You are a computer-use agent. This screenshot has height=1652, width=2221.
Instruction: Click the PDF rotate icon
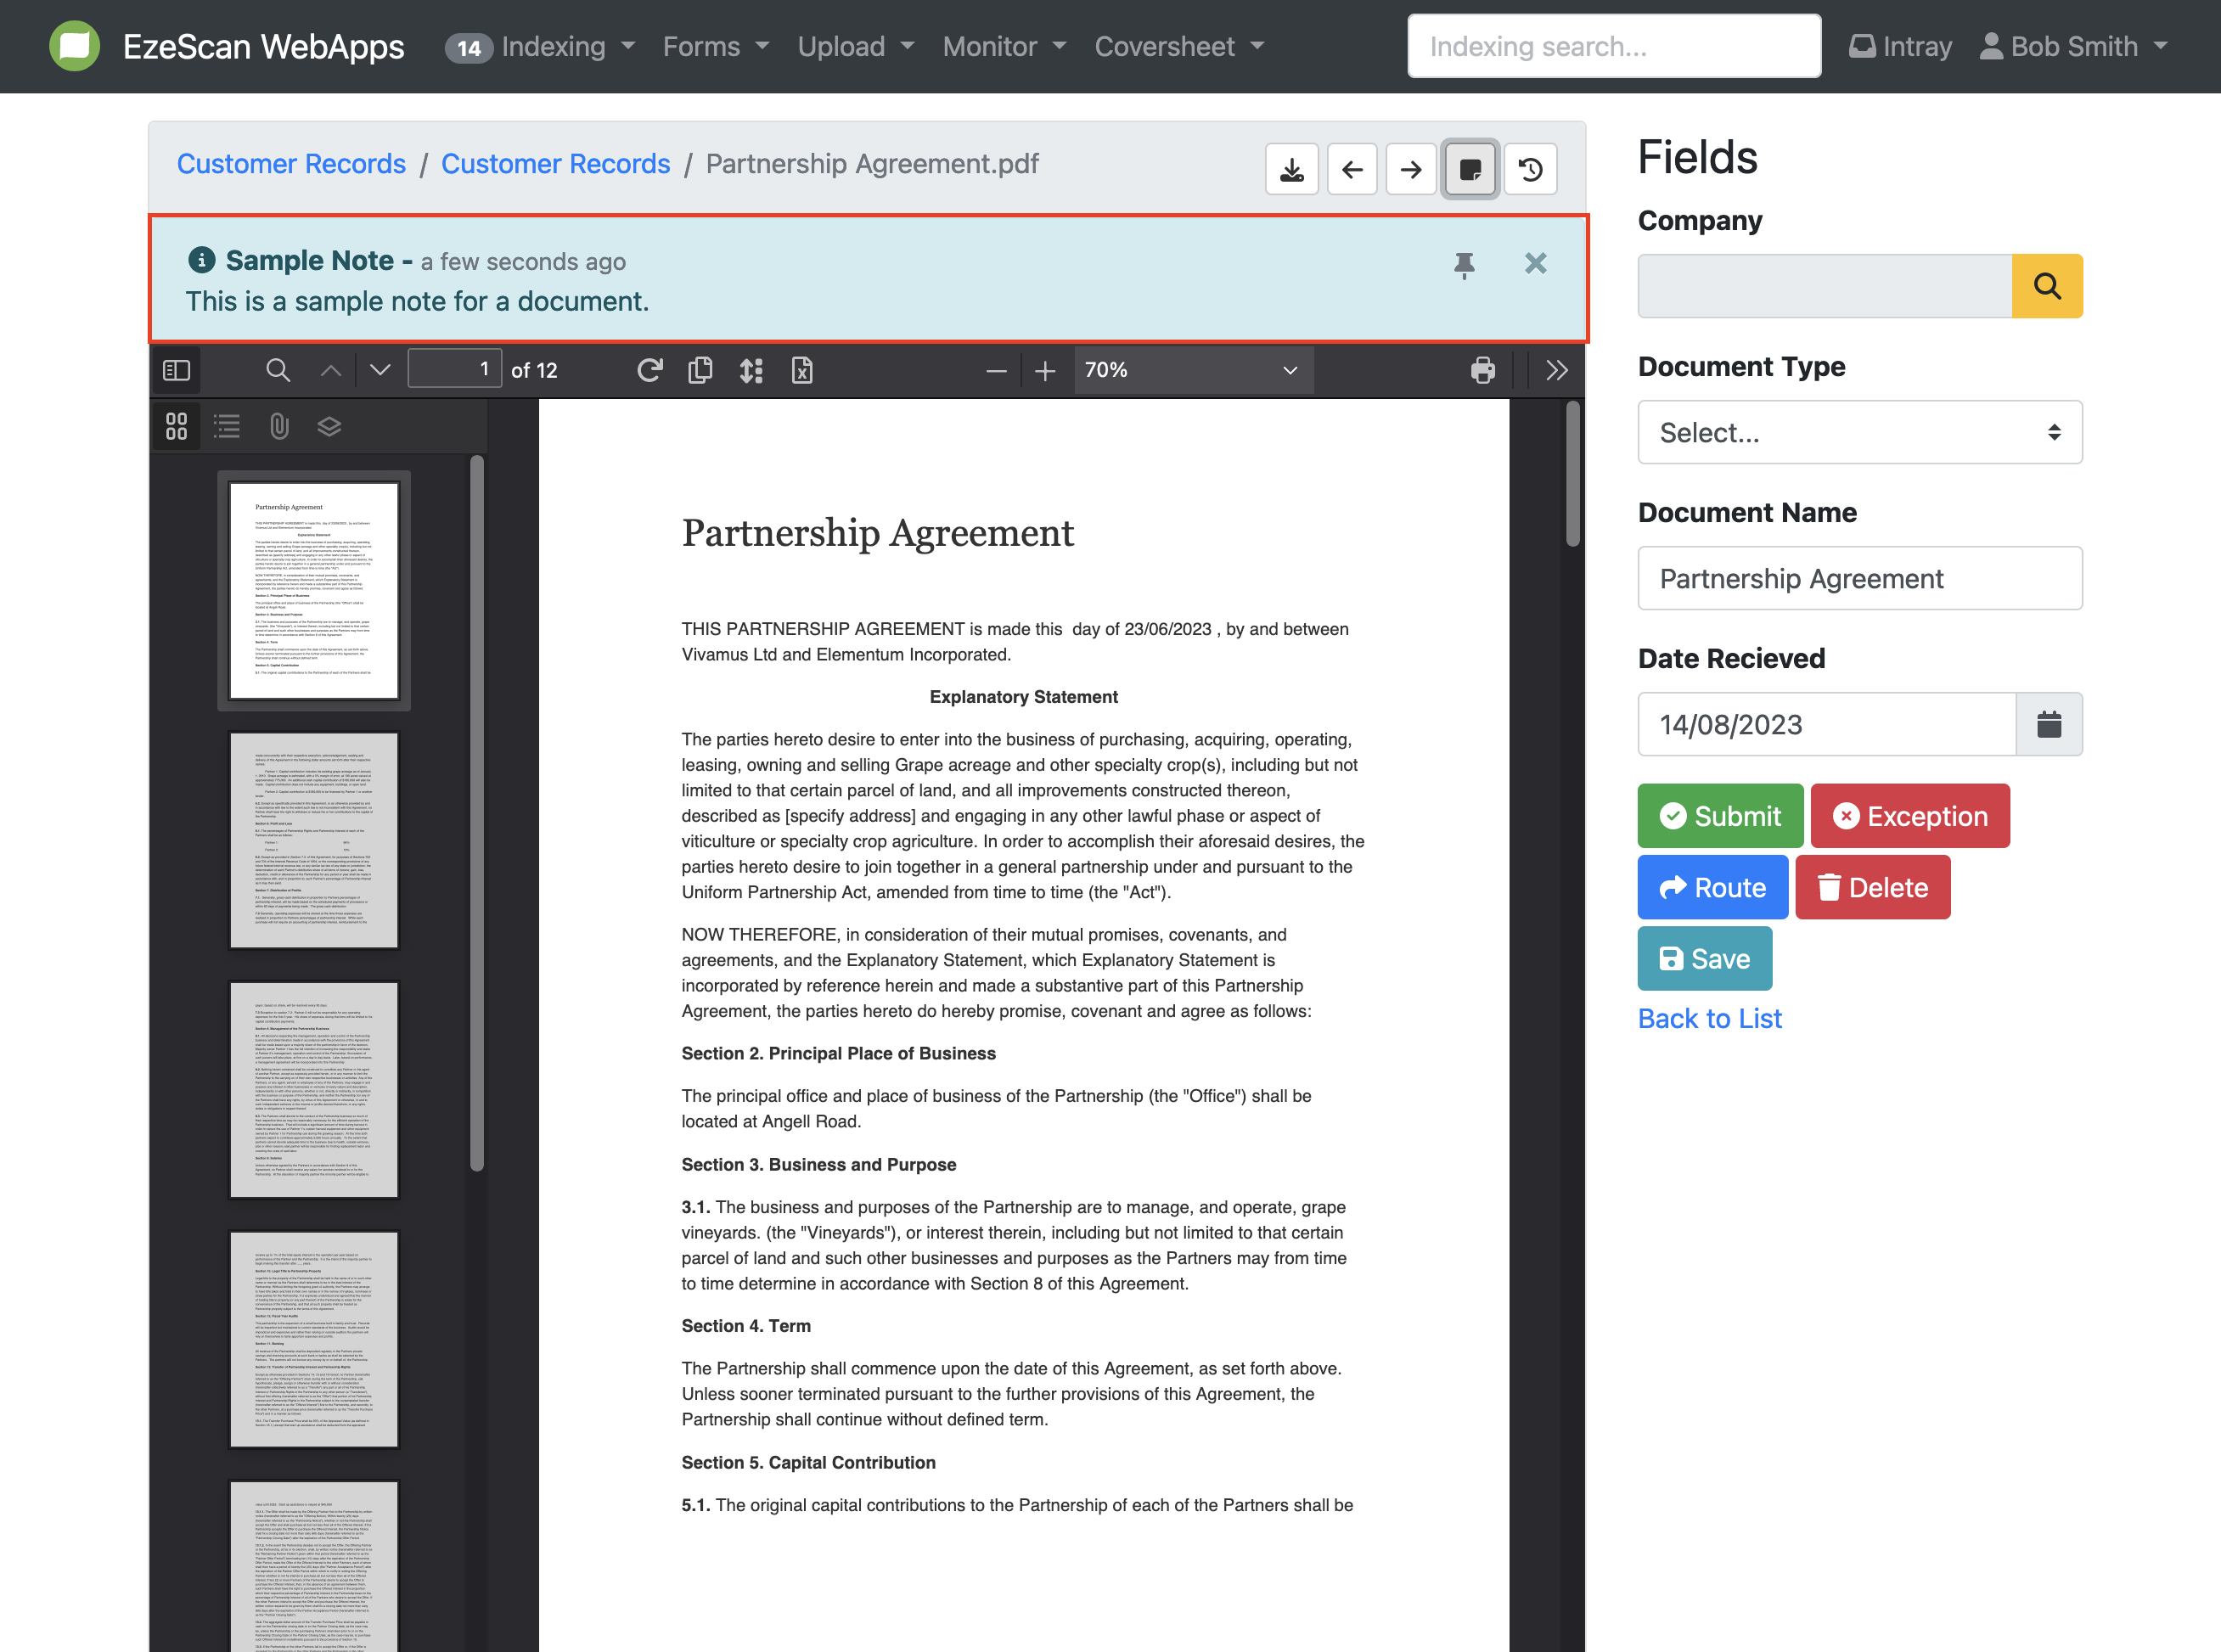649,370
